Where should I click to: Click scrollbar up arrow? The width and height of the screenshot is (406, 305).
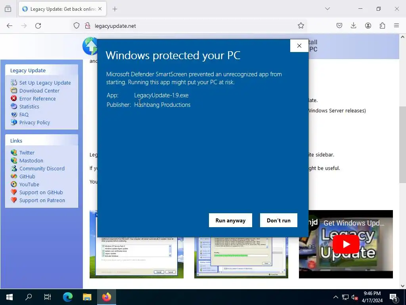tap(402, 37)
